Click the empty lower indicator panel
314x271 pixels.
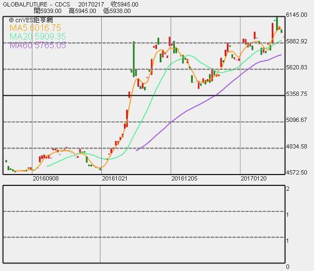[x=144, y=224]
